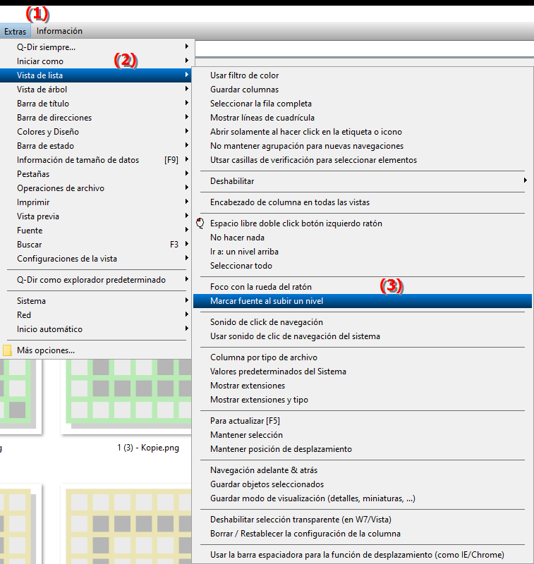Select Ir a: un nivel arriba
Viewport: 534px width, 564px height.
click(x=363, y=252)
